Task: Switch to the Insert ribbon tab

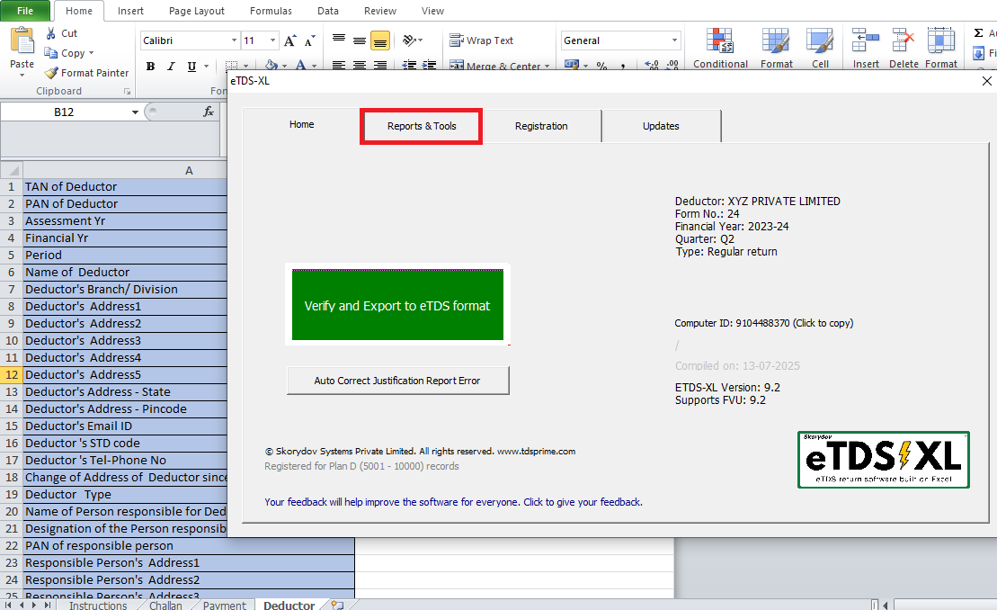Action: coord(130,11)
